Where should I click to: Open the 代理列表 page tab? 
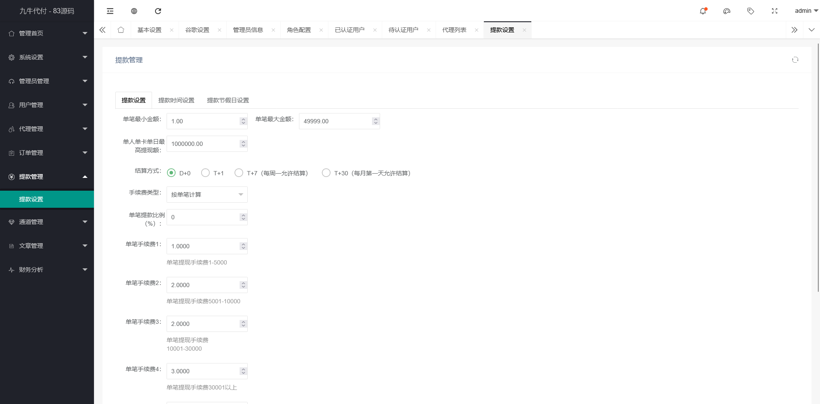pyautogui.click(x=454, y=30)
